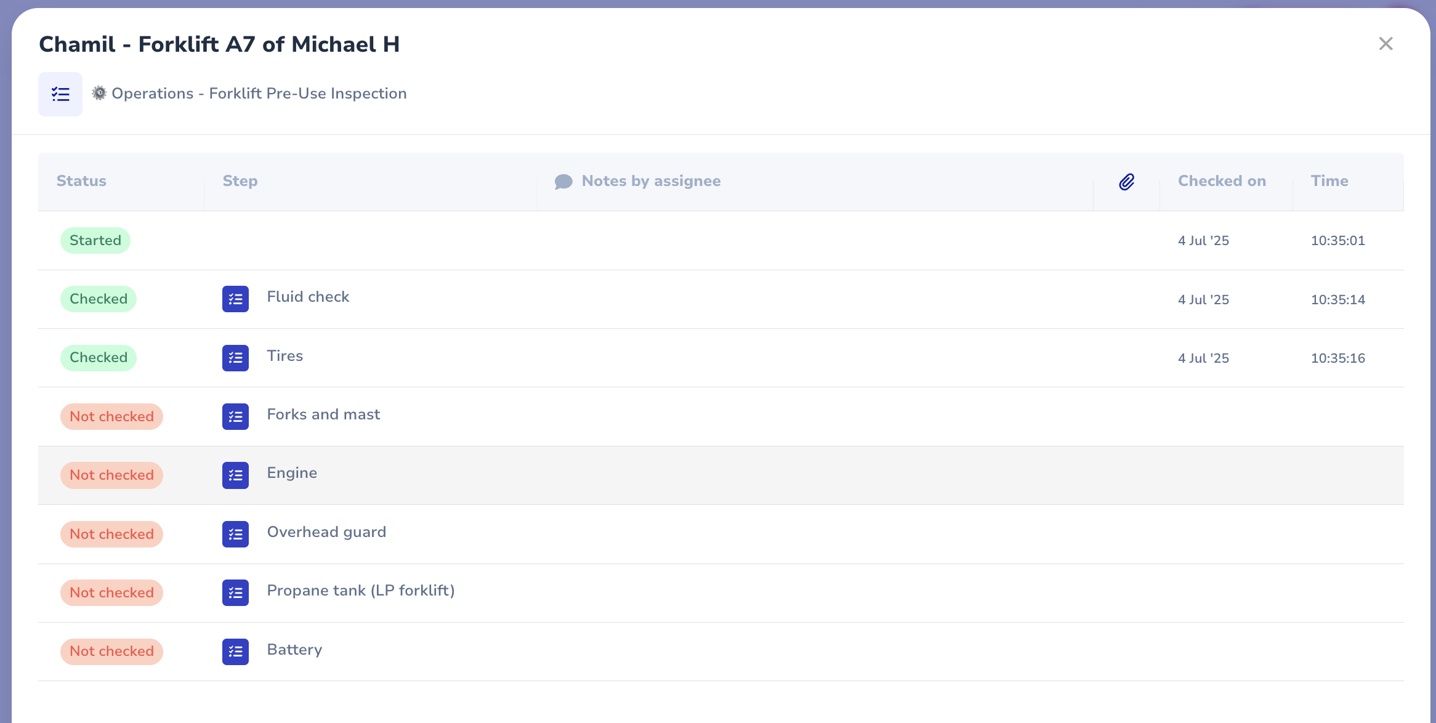Open the Operations - Forklift Pre-Use Inspection link

259,94
